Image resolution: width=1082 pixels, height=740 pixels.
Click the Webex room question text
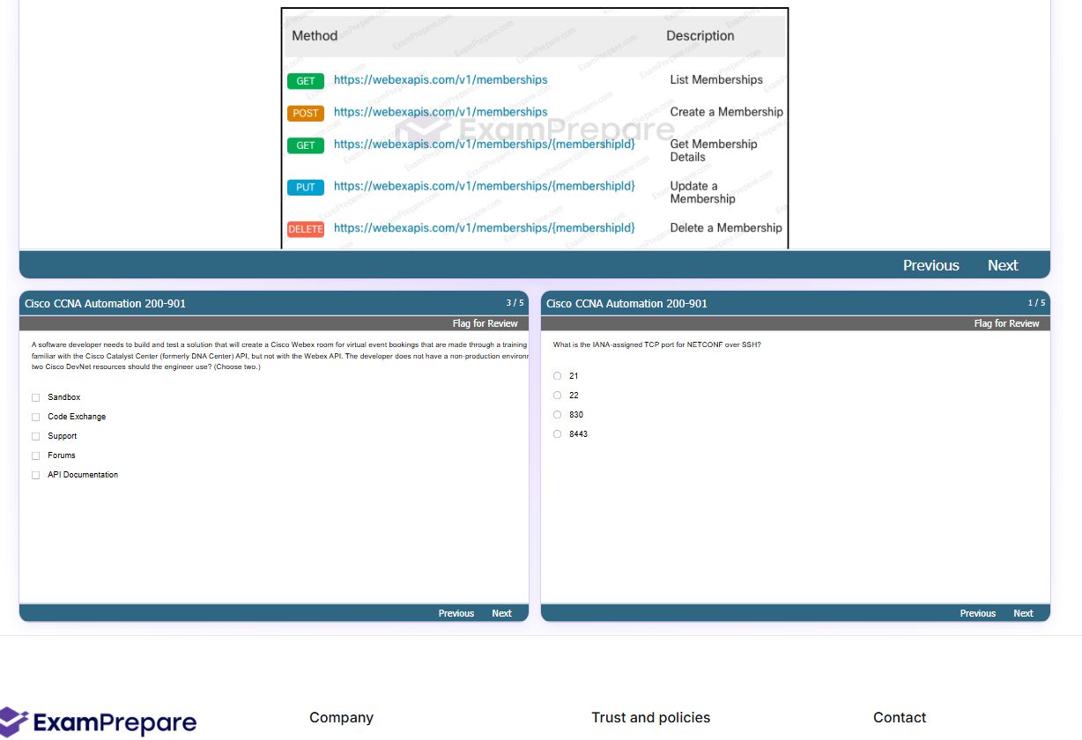(x=279, y=356)
